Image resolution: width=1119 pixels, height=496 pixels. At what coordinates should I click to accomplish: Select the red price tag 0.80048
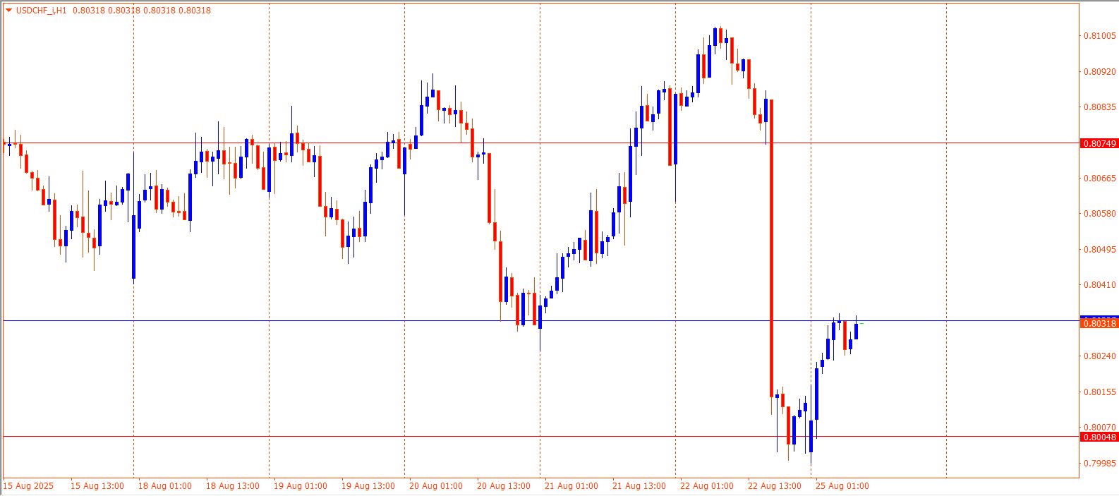(x=1099, y=437)
